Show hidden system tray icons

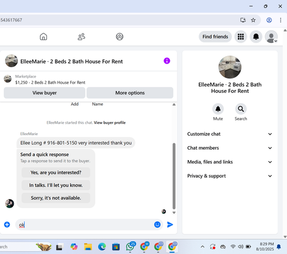click(203, 247)
